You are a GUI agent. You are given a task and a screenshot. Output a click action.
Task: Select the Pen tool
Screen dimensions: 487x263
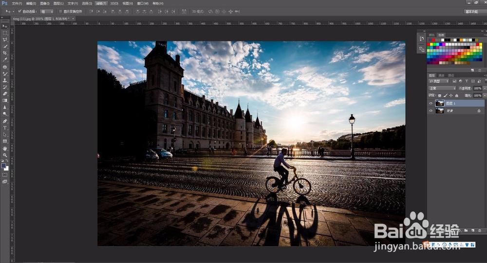tap(5, 121)
